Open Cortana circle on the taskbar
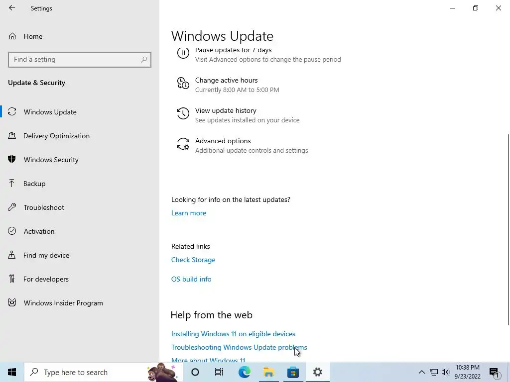This screenshot has height=382, width=510. [x=195, y=372]
